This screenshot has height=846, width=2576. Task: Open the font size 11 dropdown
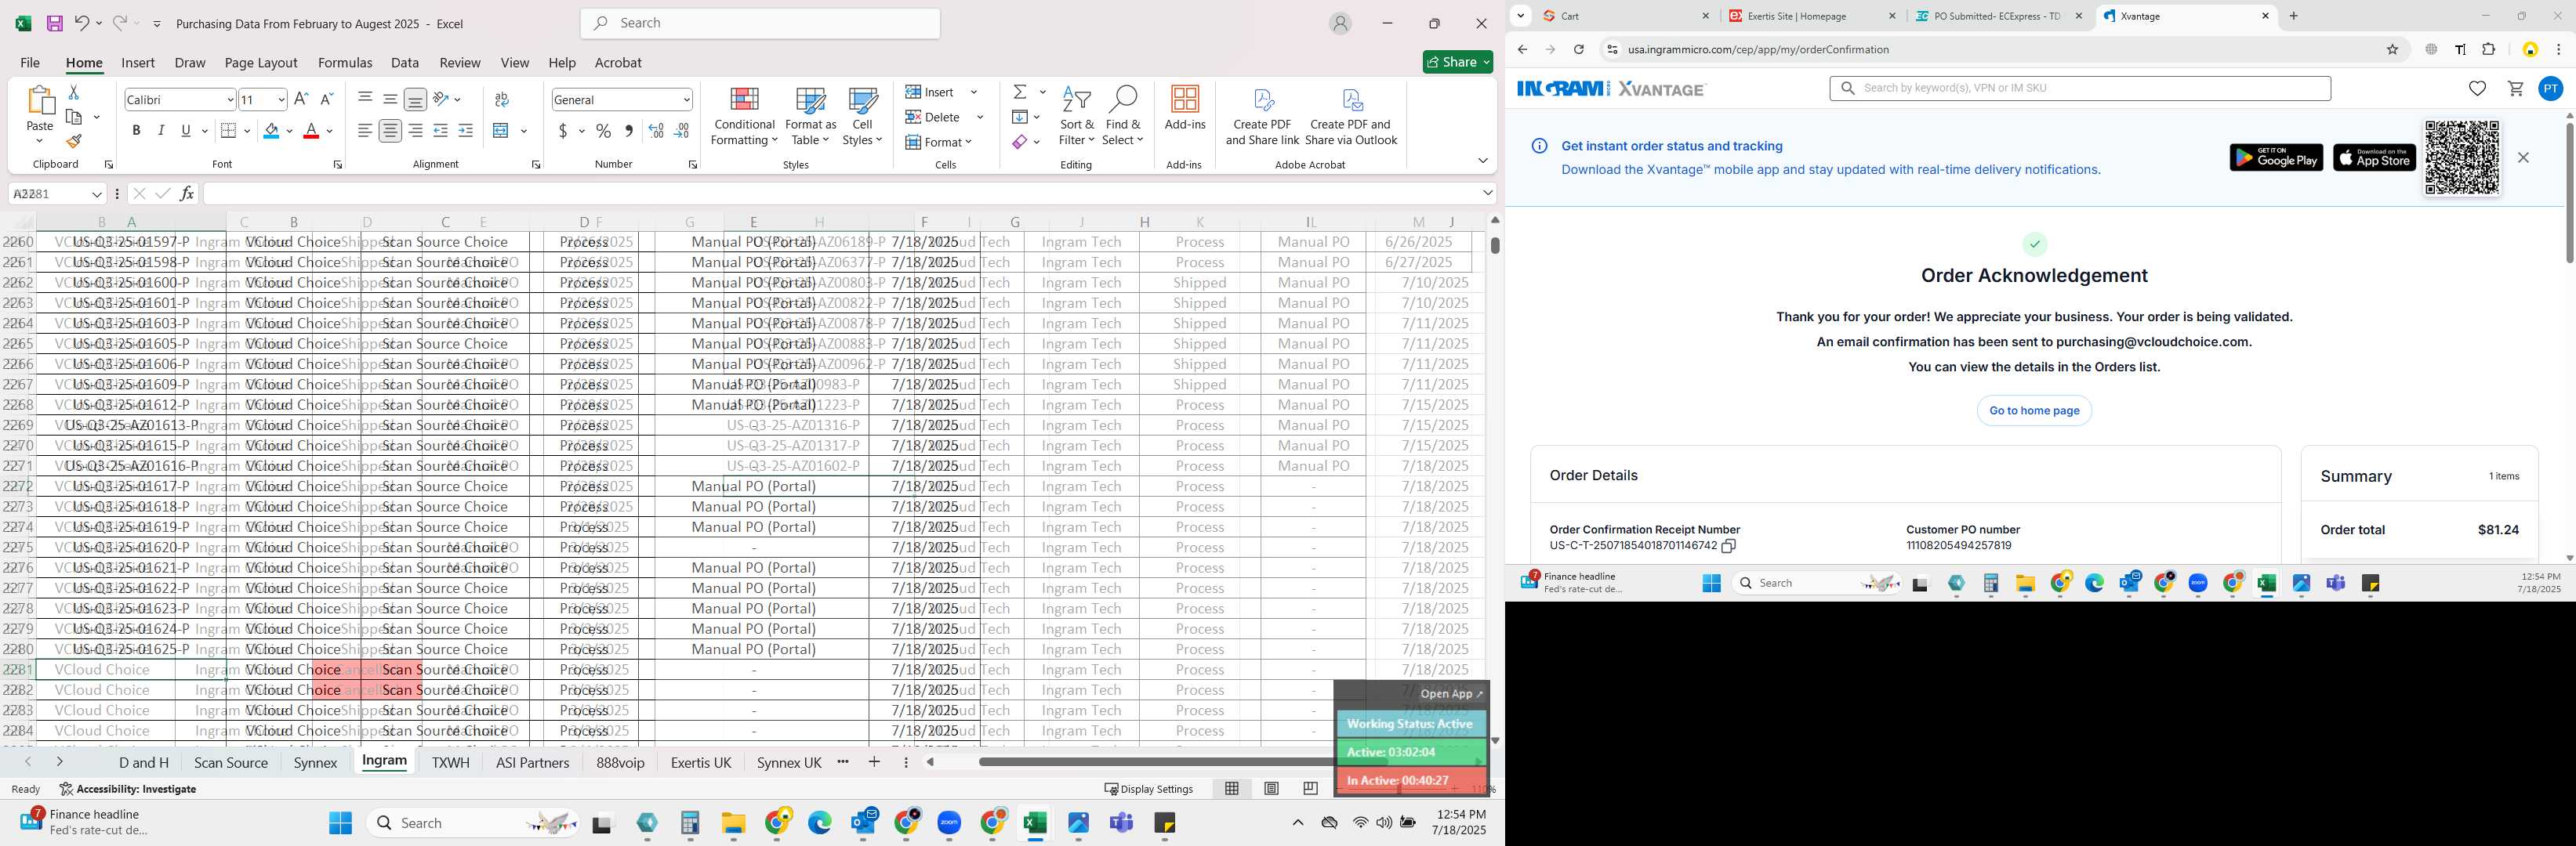tap(281, 100)
